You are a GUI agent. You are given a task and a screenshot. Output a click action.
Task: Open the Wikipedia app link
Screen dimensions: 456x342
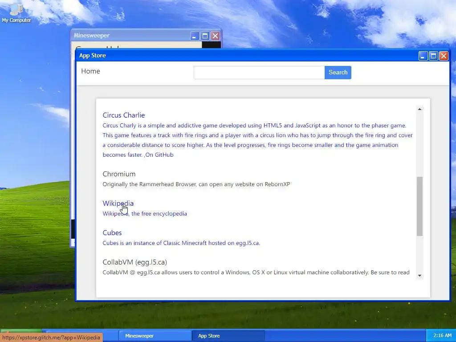pyautogui.click(x=118, y=203)
